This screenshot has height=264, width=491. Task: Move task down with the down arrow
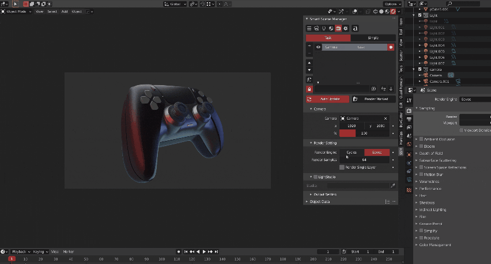309,70
